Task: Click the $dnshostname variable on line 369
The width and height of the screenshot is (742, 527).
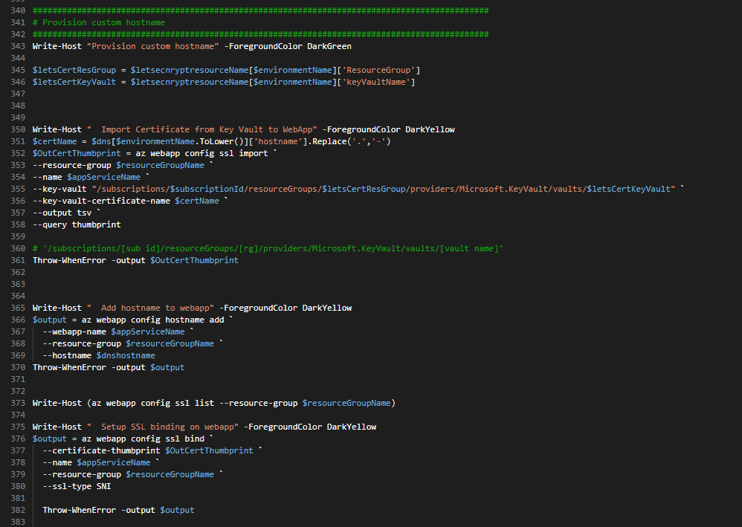Action: (124, 355)
